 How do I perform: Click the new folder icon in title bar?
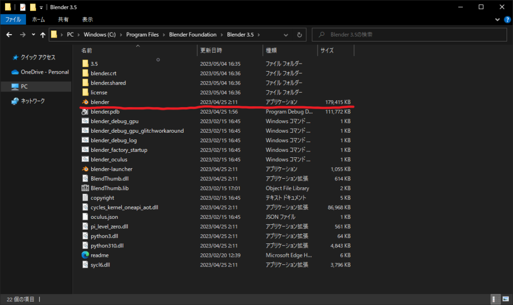pos(33,7)
